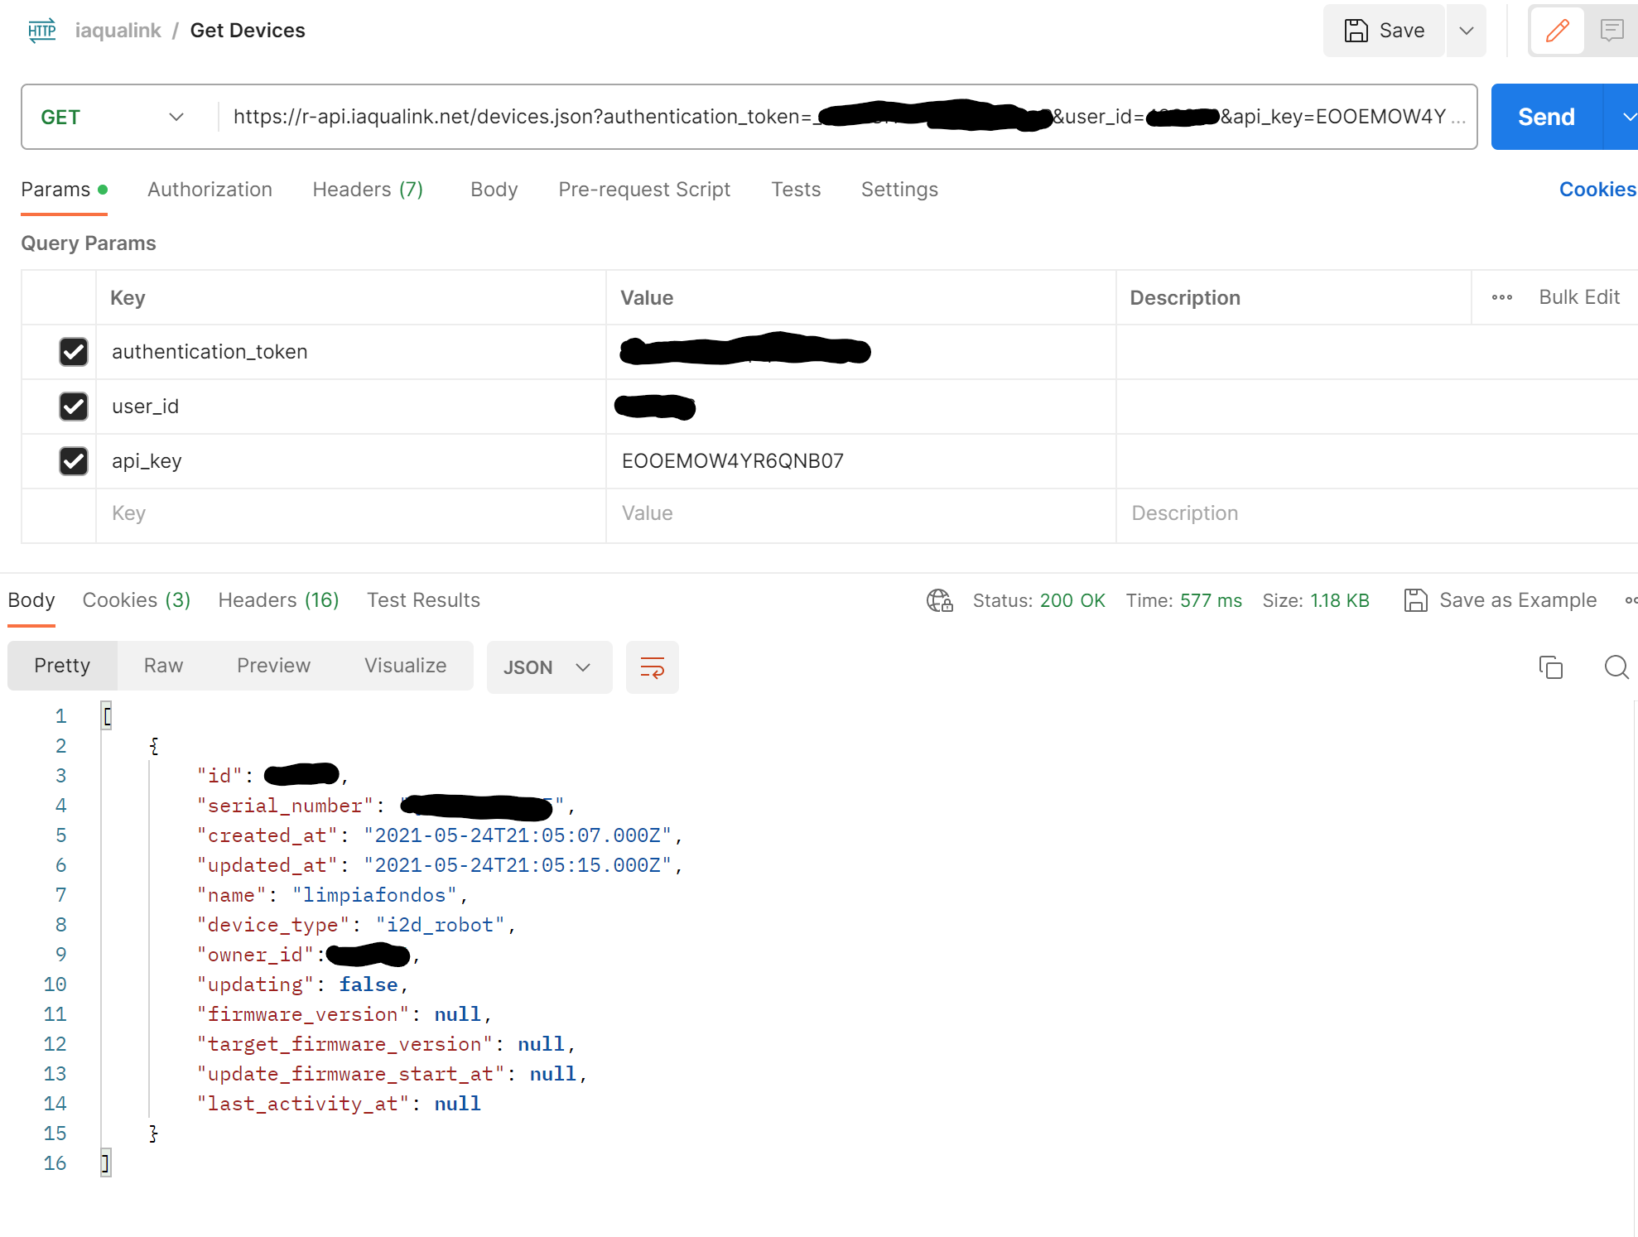The image size is (1638, 1237).
Task: Open the Cookies manager
Action: pos(1595,190)
